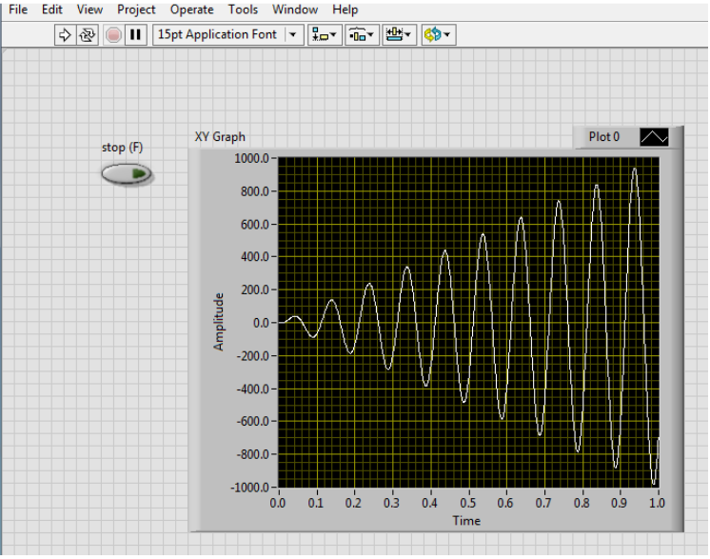Open the Reorder objects tool

pos(438,35)
